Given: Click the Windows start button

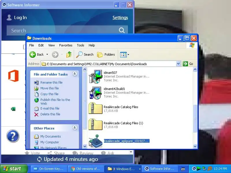Looking at the screenshot, I should (x=14, y=169).
